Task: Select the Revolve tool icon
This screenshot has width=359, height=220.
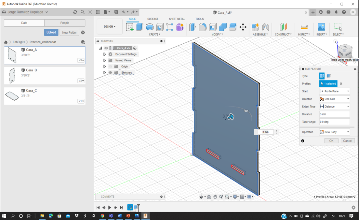Action: tap(150, 27)
